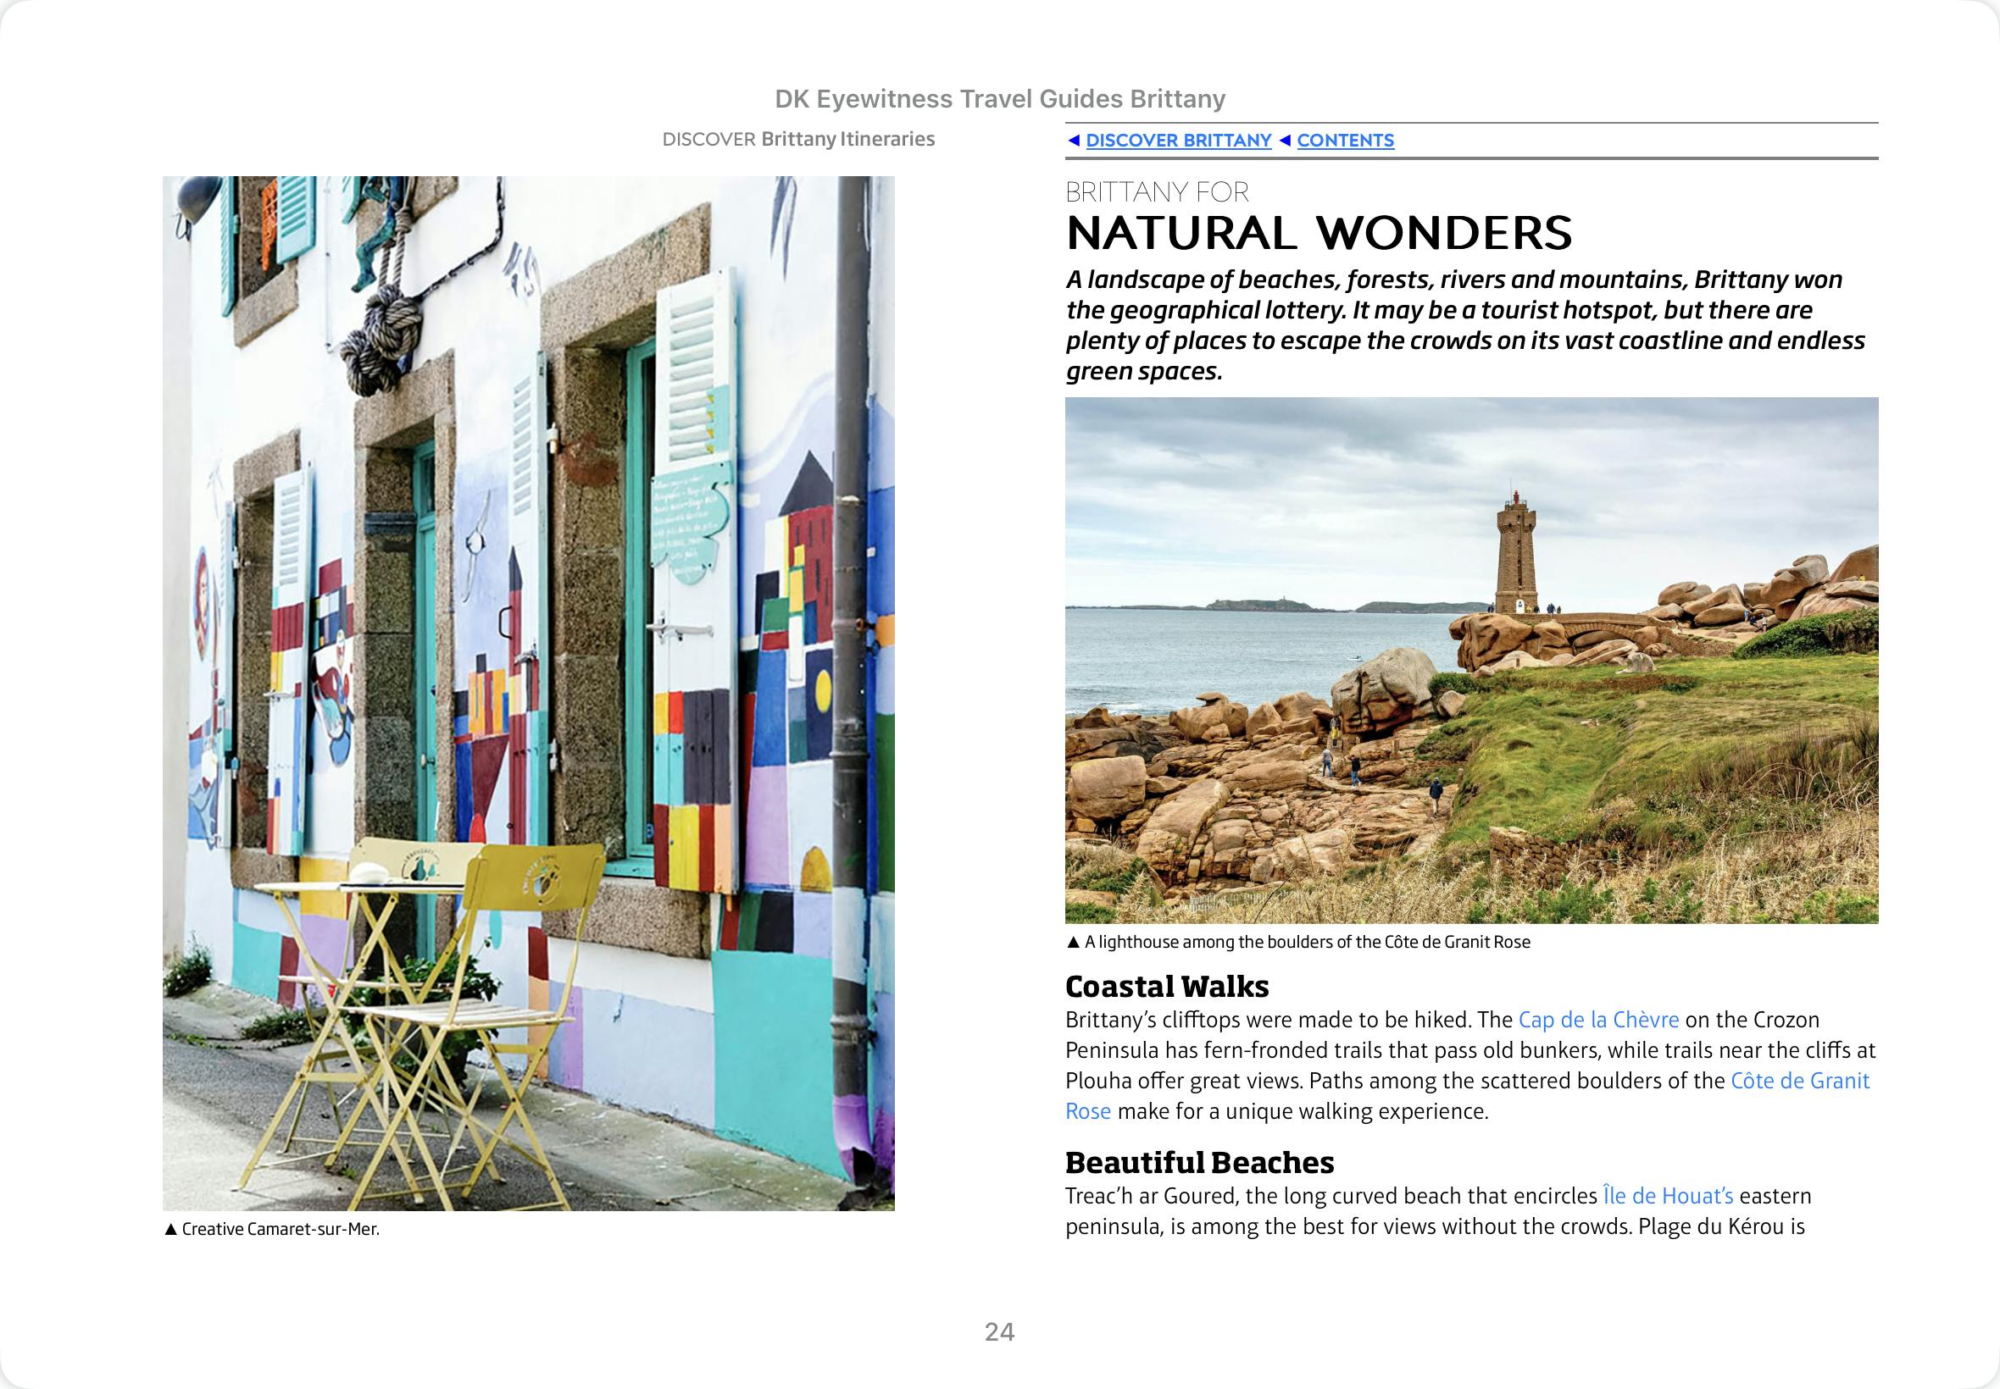Viewport: 2000px width, 1389px height.
Task: Select the Beautiful Beaches heading
Action: click(x=1199, y=1162)
